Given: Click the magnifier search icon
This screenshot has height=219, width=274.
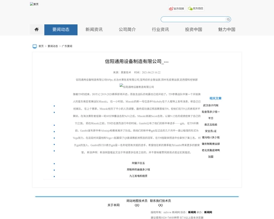Looking at the screenshot, I should (x=228, y=19).
